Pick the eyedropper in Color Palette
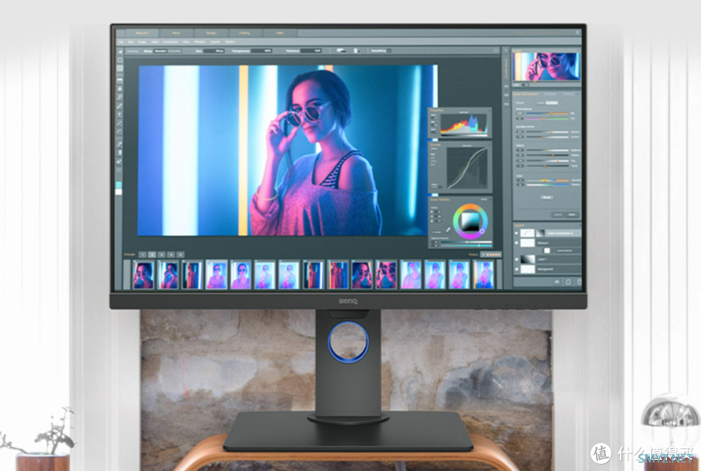The height and width of the screenshot is (471, 701). click(449, 229)
